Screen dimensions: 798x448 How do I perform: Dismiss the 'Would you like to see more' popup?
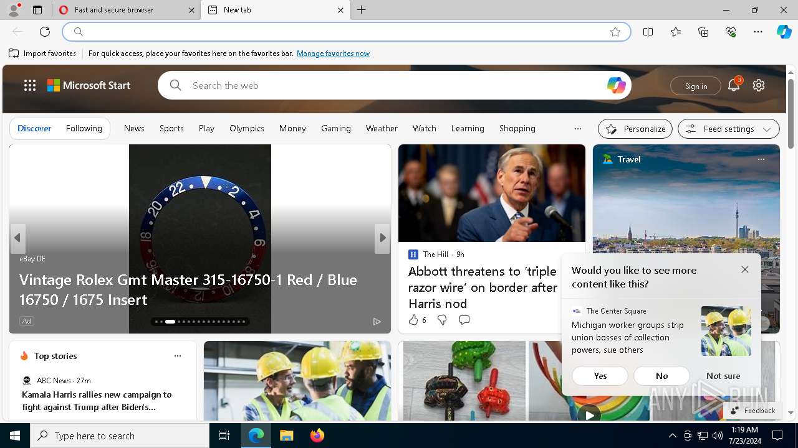[x=745, y=269]
